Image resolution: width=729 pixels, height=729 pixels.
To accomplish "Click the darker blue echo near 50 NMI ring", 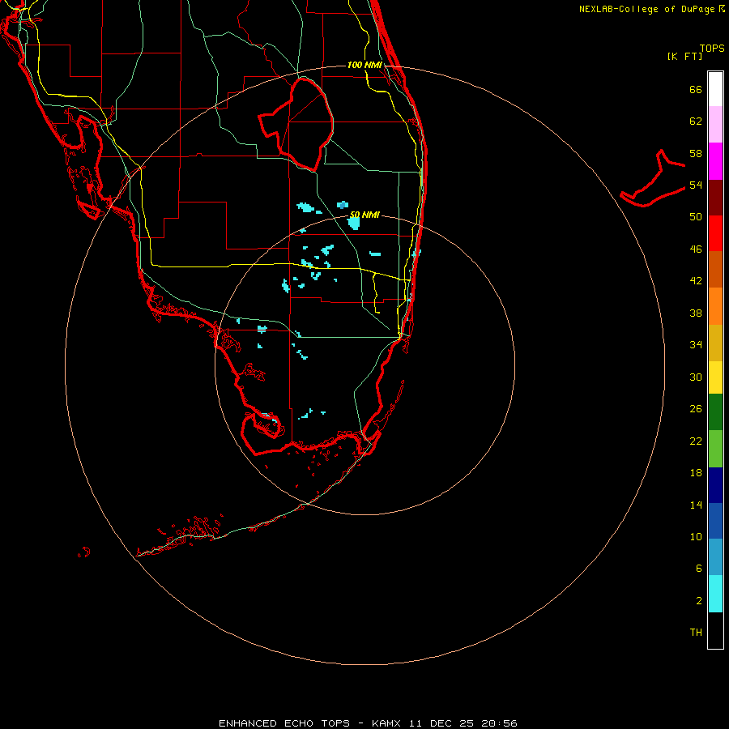I will click(343, 205).
